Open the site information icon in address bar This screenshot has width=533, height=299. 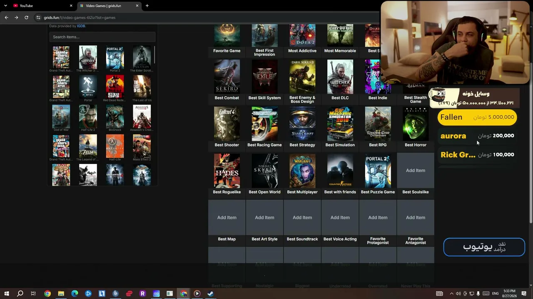click(38, 17)
